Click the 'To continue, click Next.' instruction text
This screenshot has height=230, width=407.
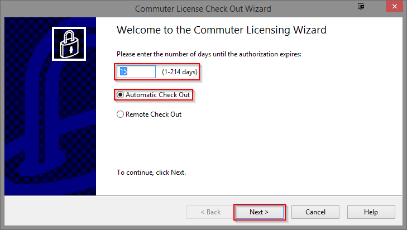pos(151,172)
